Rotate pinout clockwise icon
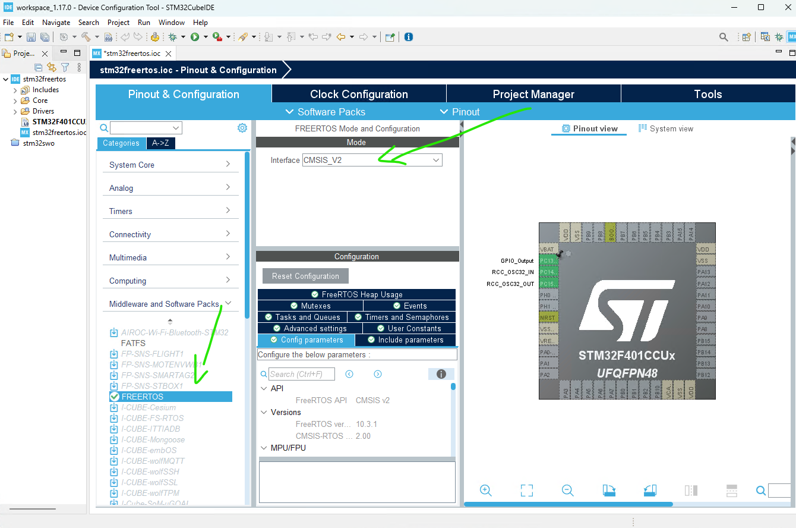 click(x=609, y=491)
